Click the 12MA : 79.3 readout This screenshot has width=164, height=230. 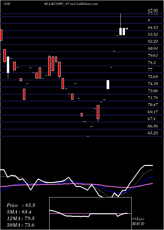click(x=20, y=218)
